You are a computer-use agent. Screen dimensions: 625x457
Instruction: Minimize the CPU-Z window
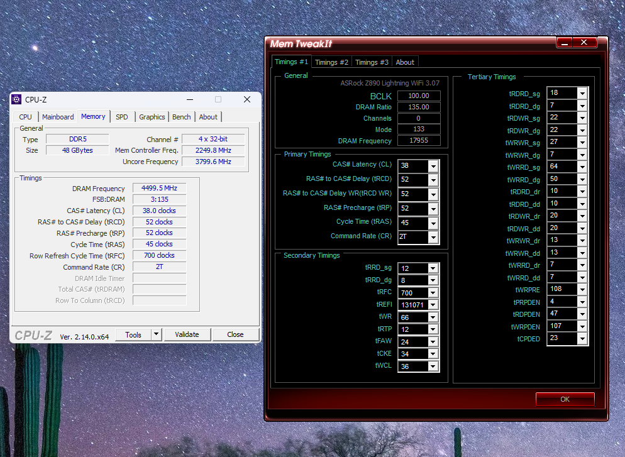[189, 99]
